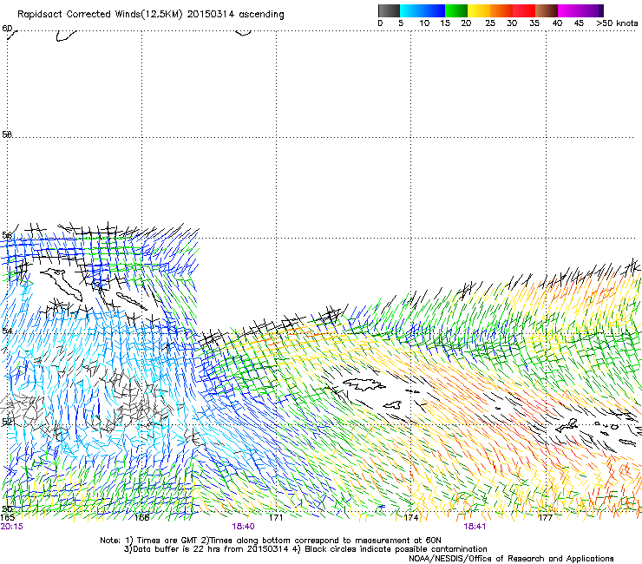Click the elongated island outline near 166E 55N
642x564 pixels.
point(62,284)
